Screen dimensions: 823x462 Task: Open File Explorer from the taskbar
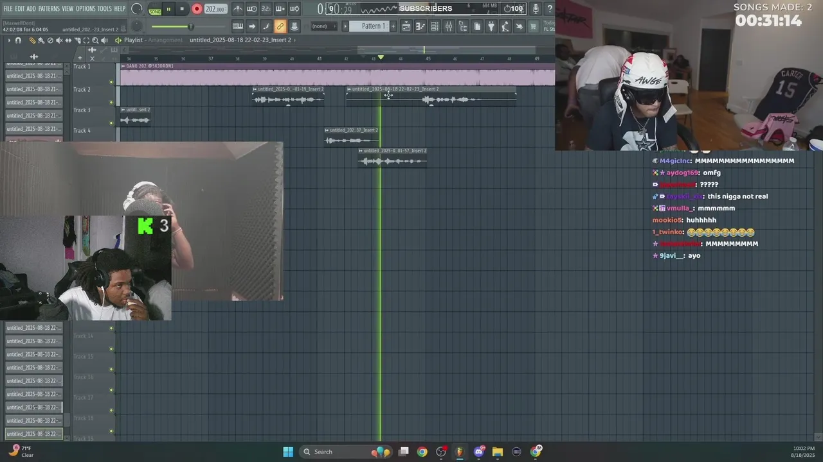[x=497, y=452]
